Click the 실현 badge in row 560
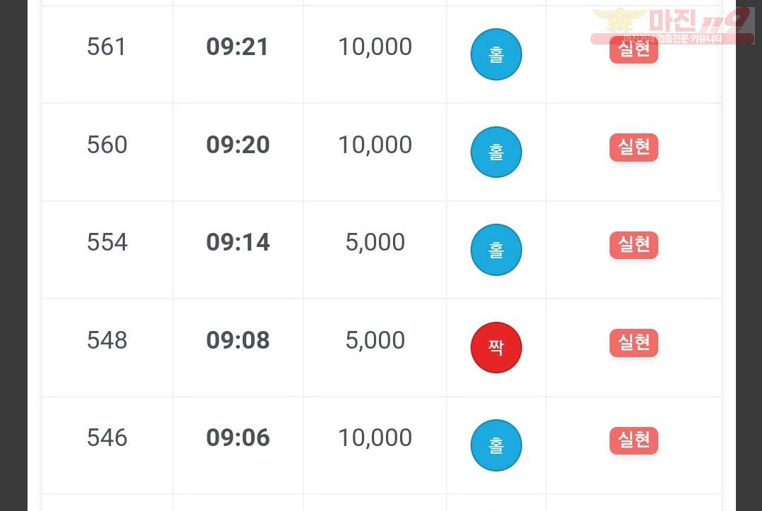This screenshot has height=511, width=762. [634, 148]
